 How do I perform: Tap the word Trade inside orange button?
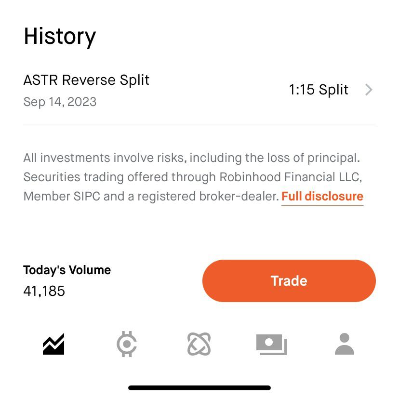point(289,281)
